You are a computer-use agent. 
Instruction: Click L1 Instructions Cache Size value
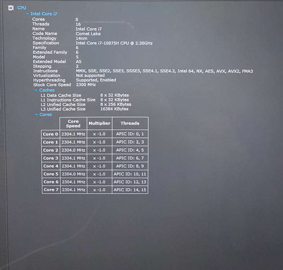tap(114, 100)
